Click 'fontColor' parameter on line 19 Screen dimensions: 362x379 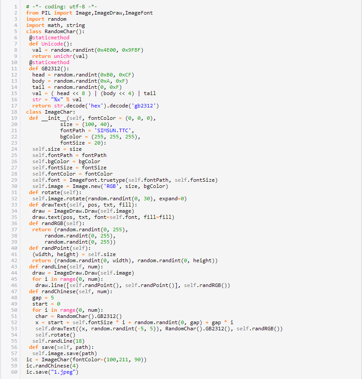pos(102,118)
